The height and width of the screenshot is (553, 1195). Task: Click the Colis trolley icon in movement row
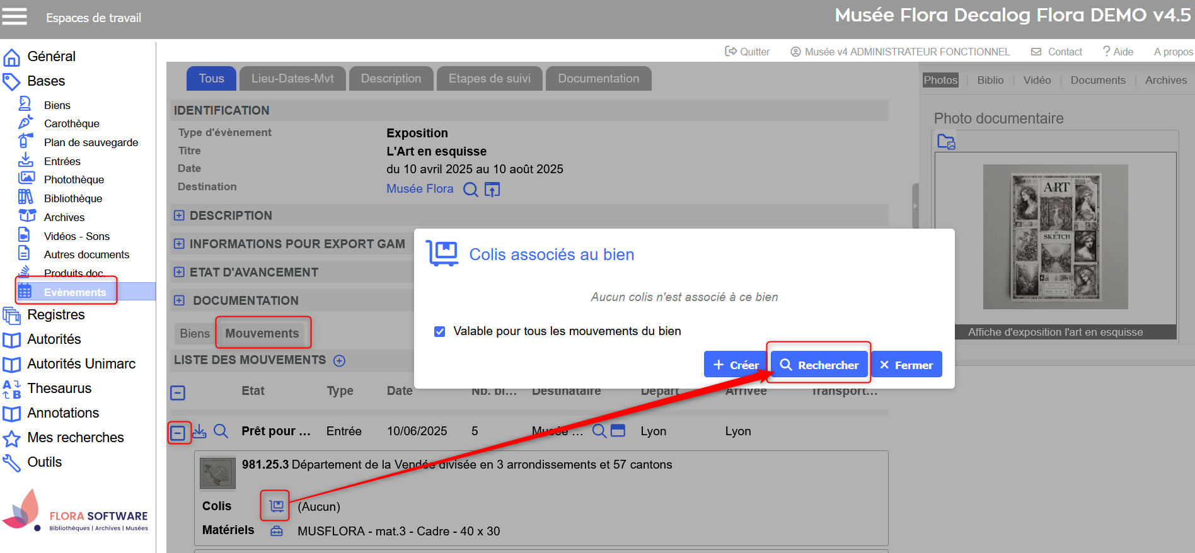[276, 506]
